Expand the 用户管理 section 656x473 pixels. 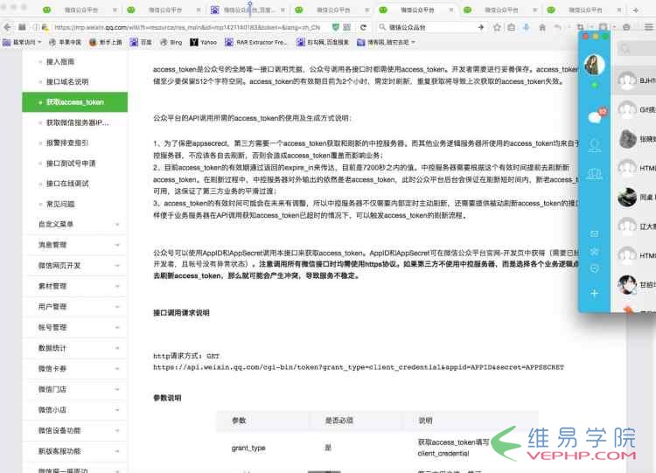[x=77, y=307]
